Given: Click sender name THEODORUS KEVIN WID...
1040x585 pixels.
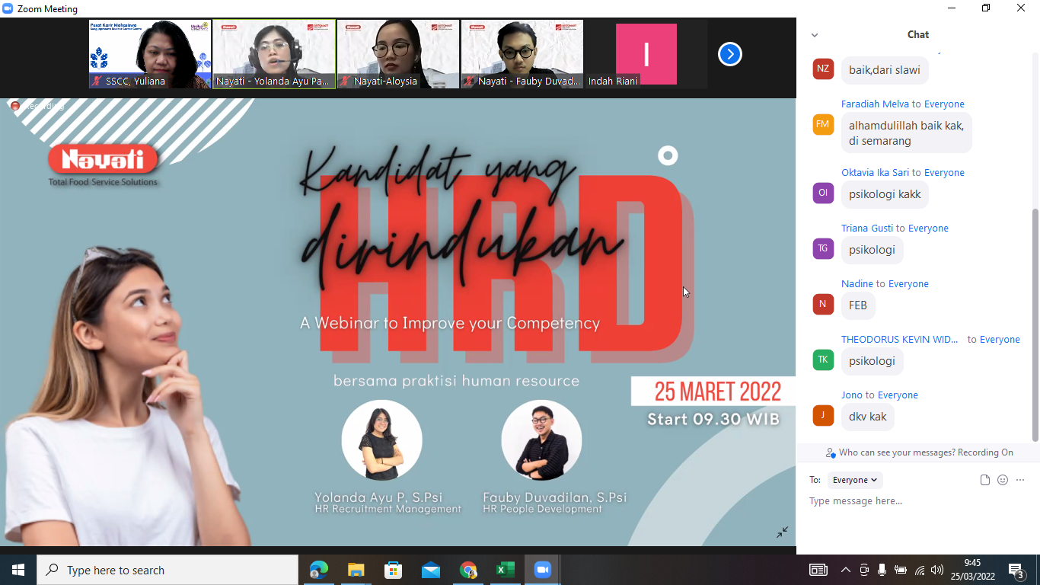Looking at the screenshot, I should [x=900, y=340].
